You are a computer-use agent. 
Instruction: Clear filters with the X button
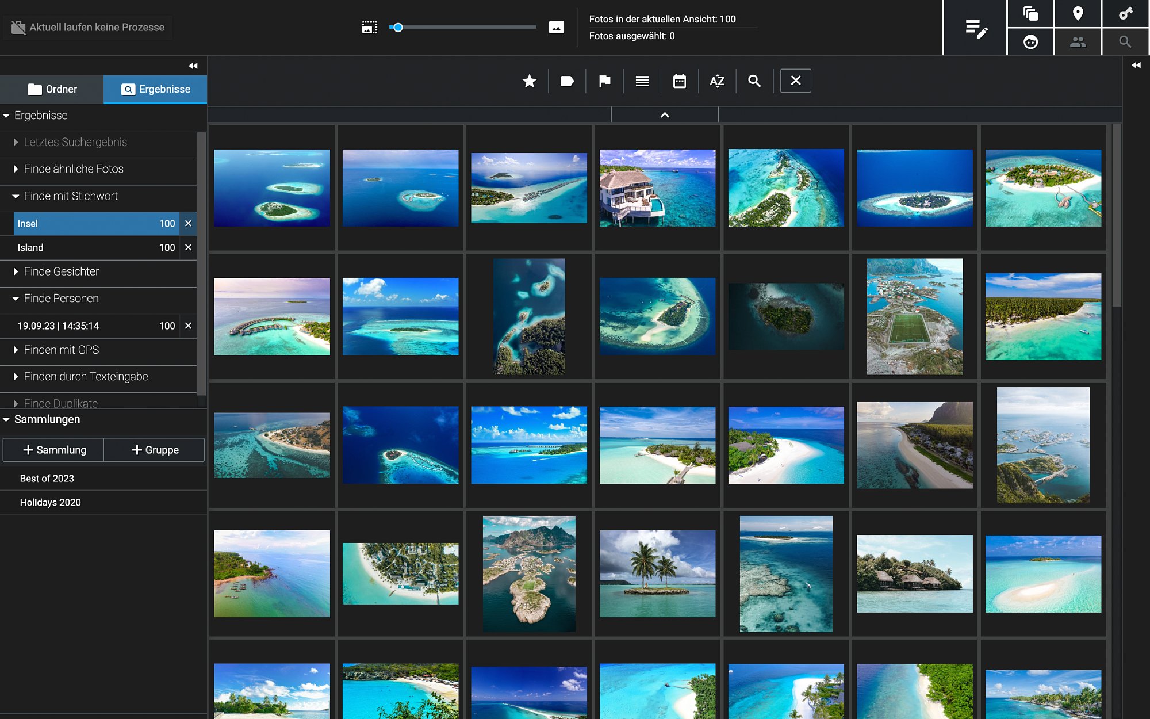coord(796,81)
